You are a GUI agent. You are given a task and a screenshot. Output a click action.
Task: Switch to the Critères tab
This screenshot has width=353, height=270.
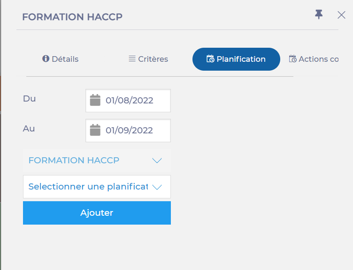pyautogui.click(x=148, y=59)
